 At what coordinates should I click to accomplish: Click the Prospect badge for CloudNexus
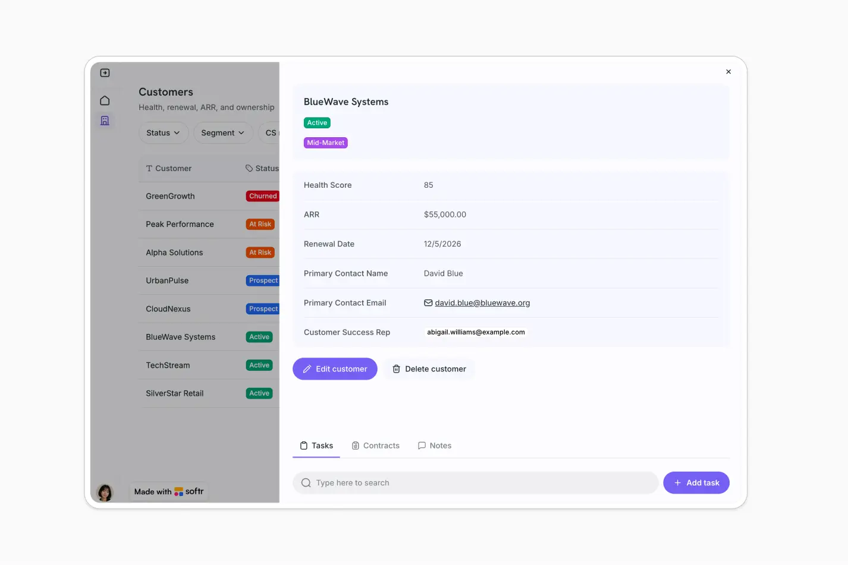(x=263, y=309)
